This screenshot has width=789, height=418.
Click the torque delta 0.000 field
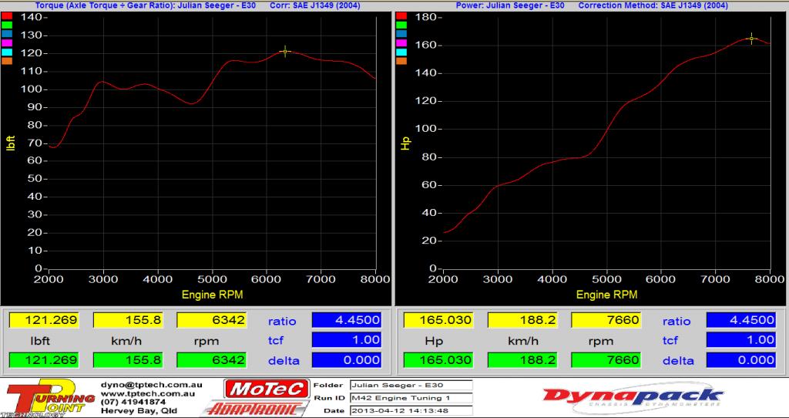point(347,360)
